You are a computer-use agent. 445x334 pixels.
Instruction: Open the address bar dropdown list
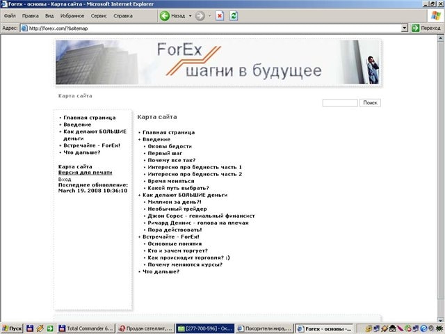pos(405,28)
